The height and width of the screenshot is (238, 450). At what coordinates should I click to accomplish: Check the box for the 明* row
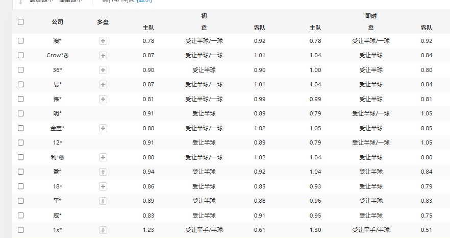point(20,113)
